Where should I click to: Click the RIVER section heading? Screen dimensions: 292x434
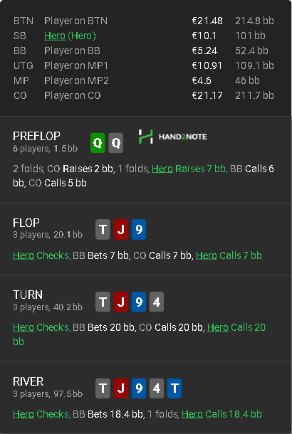tap(28, 381)
